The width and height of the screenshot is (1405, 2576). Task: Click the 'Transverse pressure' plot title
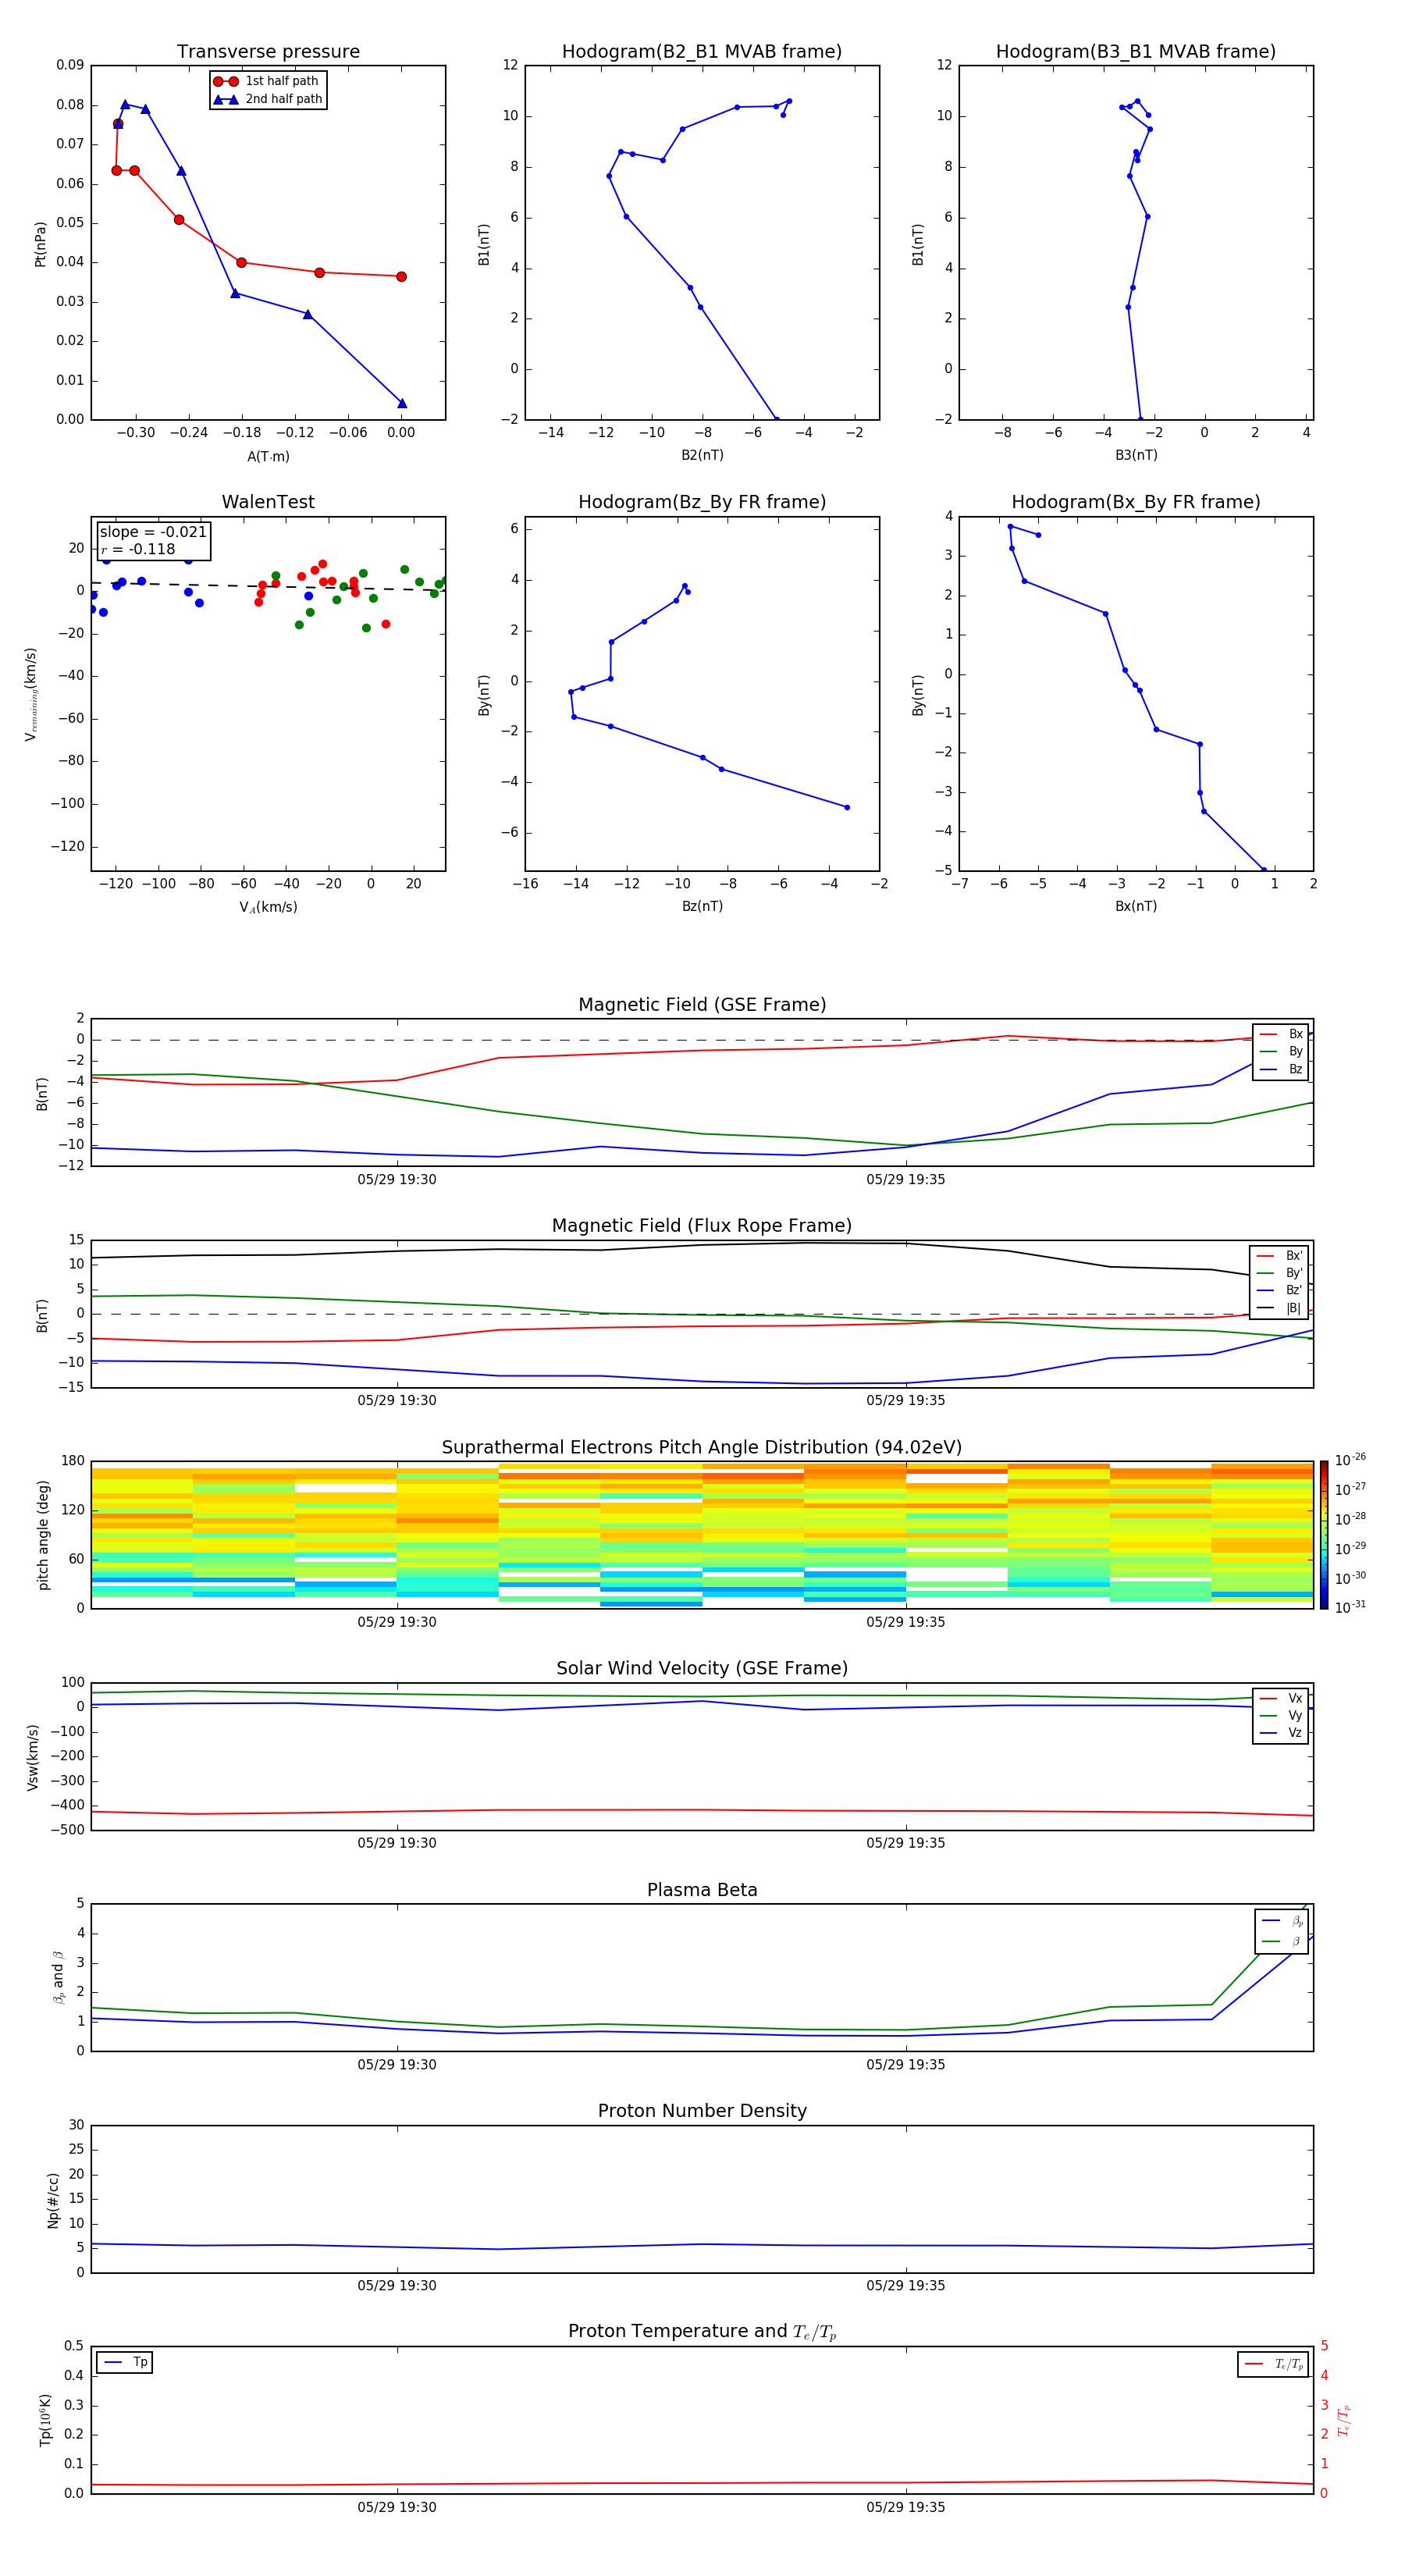[268, 52]
